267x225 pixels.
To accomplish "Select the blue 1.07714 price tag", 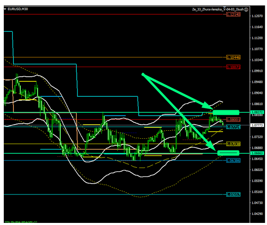I will [233, 127].
